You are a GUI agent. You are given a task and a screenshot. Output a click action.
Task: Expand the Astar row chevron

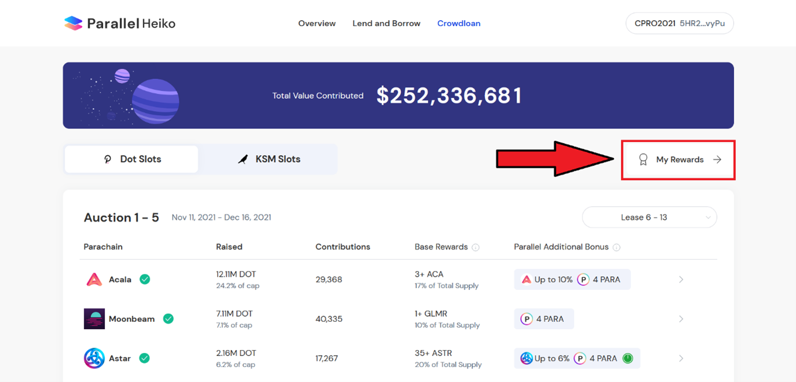[x=681, y=358]
